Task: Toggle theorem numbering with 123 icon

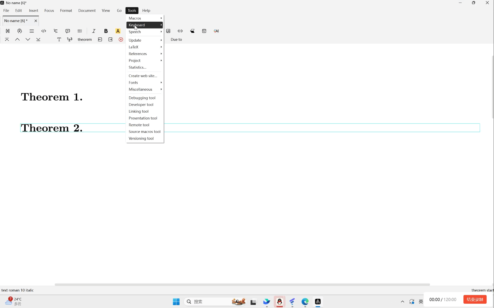Action: click(x=70, y=40)
